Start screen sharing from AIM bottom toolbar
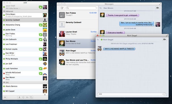The height and width of the screenshot is (104, 172). 31,97
